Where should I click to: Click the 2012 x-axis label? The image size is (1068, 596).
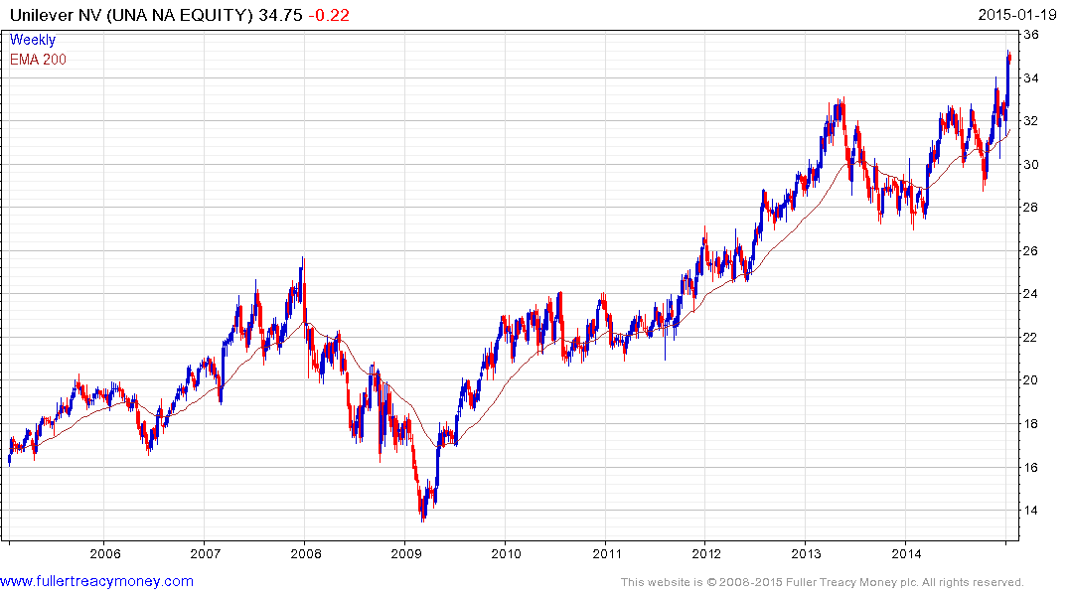[706, 553]
